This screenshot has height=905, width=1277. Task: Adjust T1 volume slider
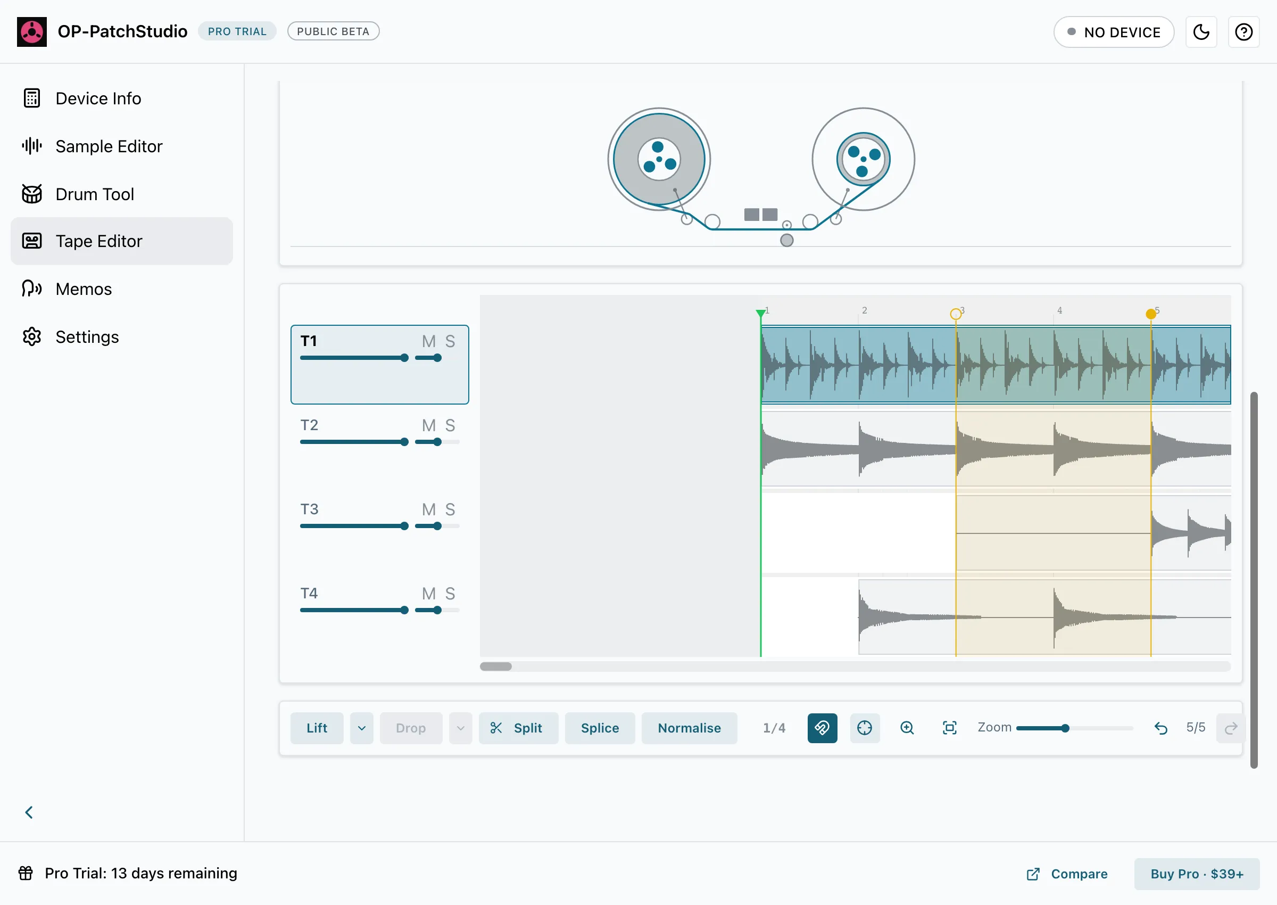354,358
